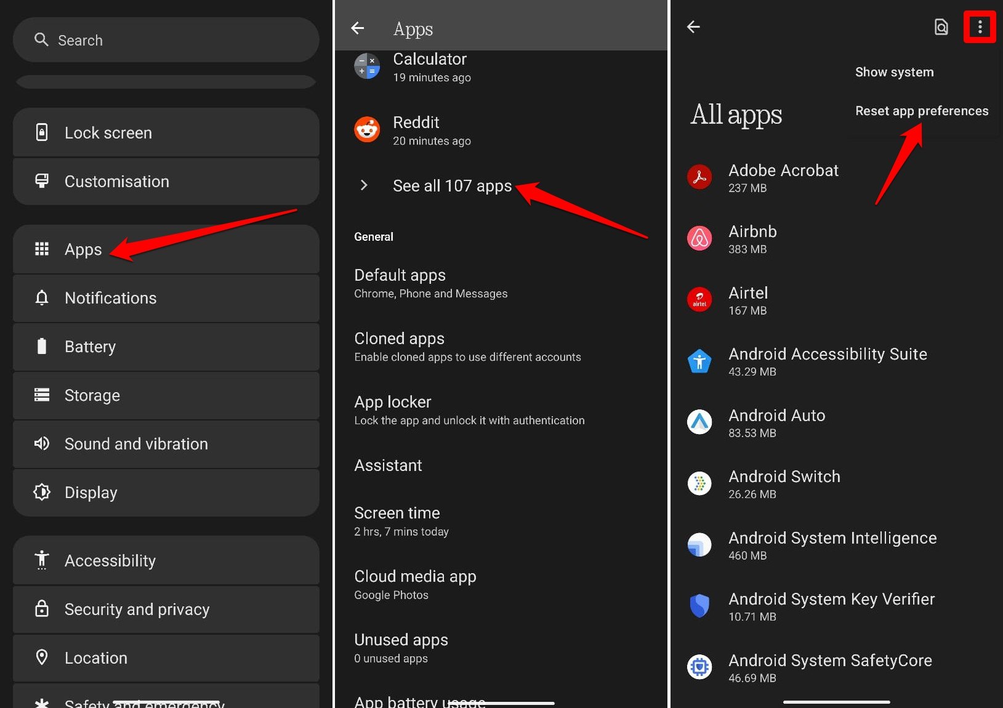Open Lock screen settings label
The image size is (1003, 708).
pyautogui.click(x=108, y=132)
